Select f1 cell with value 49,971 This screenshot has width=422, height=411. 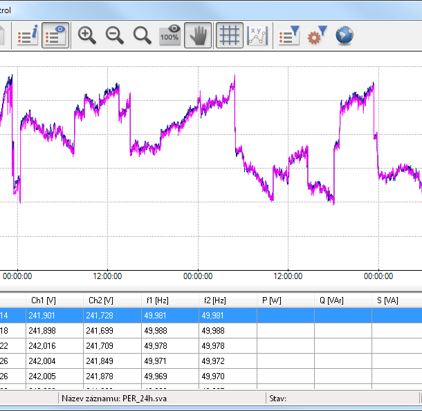pyautogui.click(x=170, y=361)
